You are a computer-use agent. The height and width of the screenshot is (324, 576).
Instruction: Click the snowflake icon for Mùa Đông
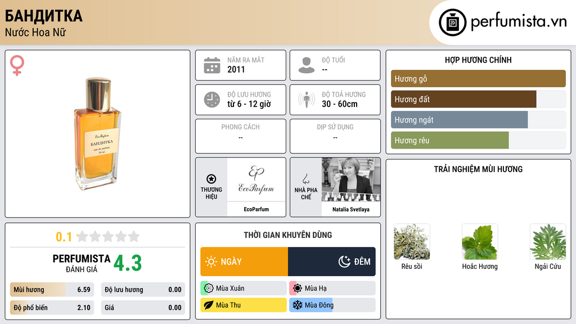[298, 305]
